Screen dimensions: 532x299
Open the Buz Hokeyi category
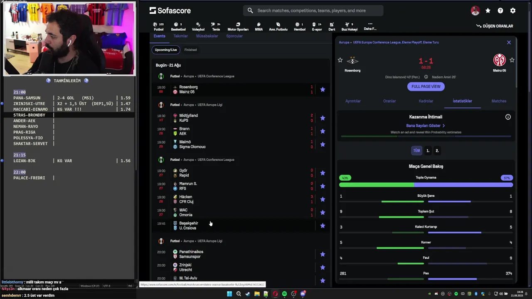(349, 27)
